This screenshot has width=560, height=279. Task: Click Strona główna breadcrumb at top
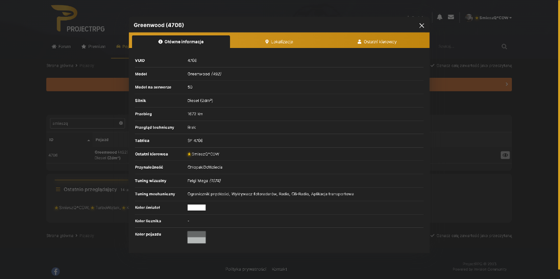[60, 65]
